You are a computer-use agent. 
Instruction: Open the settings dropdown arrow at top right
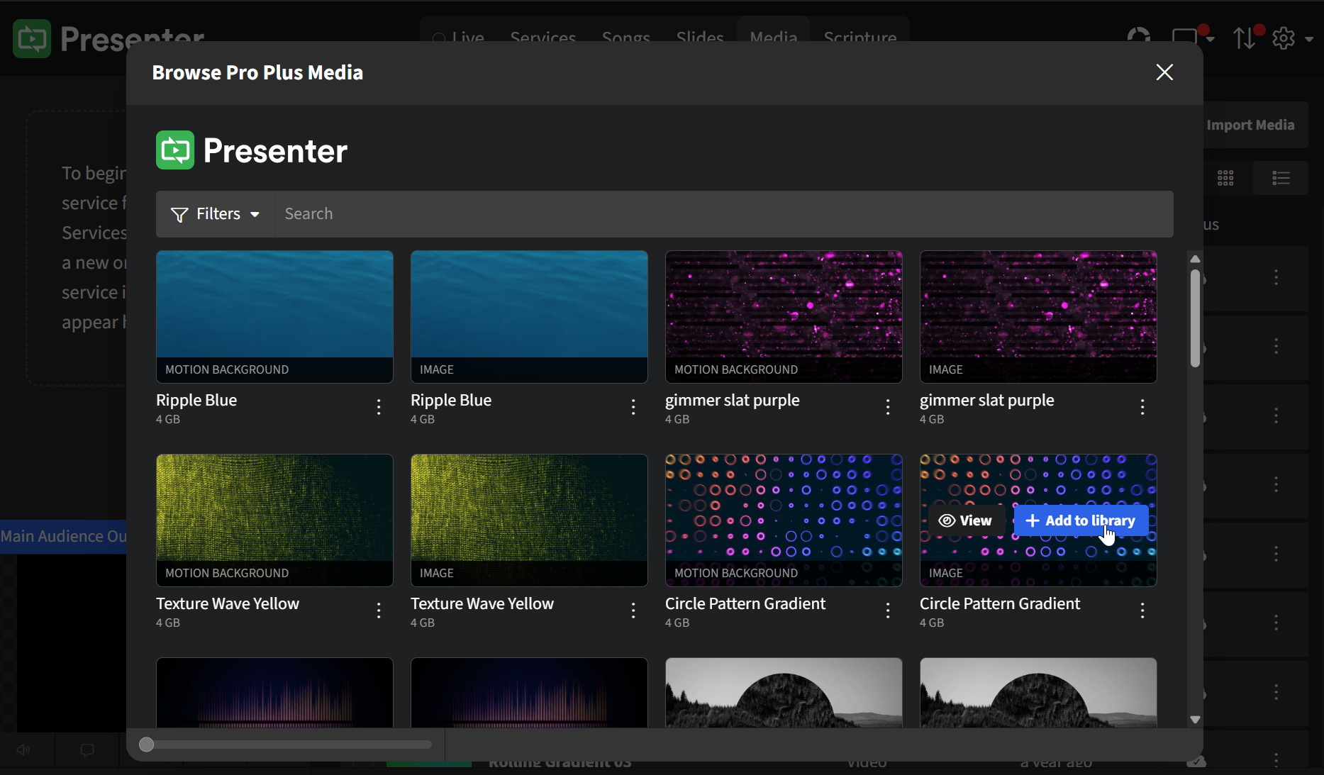[1308, 38]
